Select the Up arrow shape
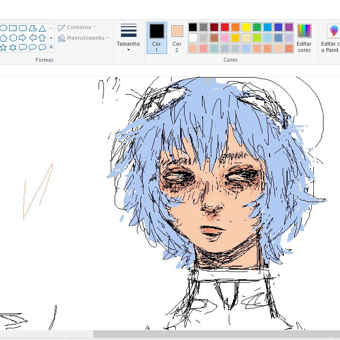 click(42, 38)
